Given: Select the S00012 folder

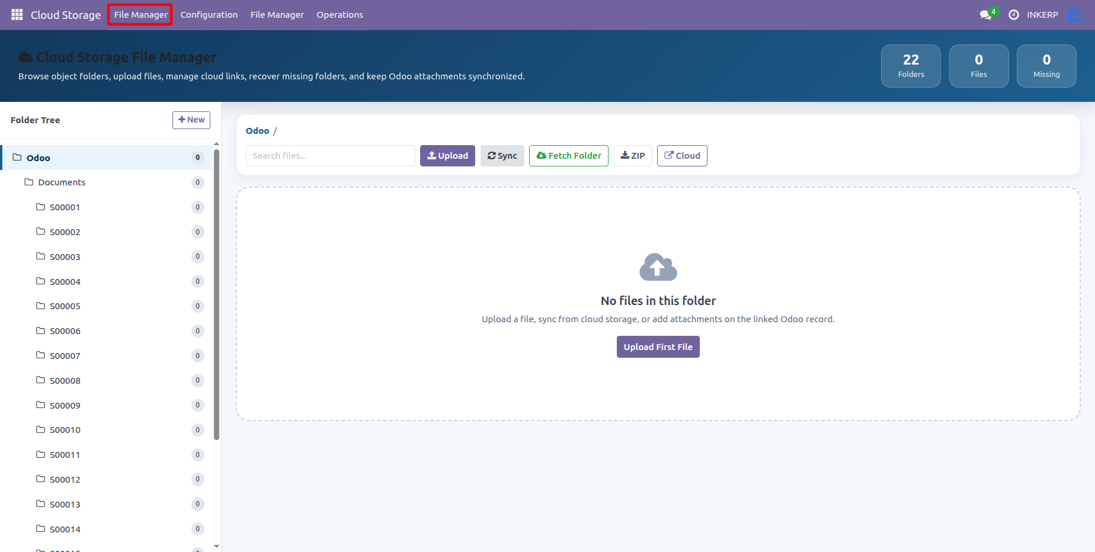Looking at the screenshot, I should click(107, 479).
